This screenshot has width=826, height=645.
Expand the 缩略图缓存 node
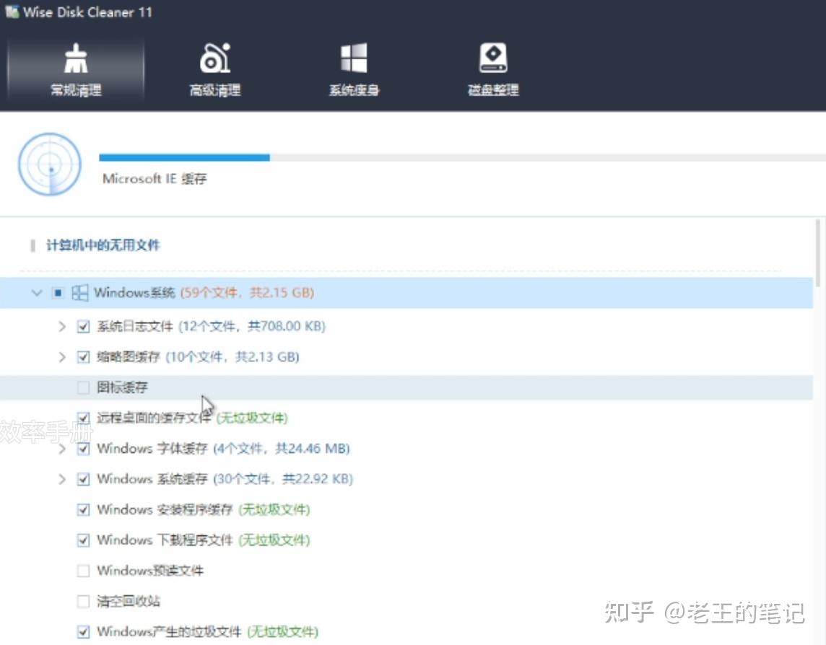pyautogui.click(x=61, y=357)
